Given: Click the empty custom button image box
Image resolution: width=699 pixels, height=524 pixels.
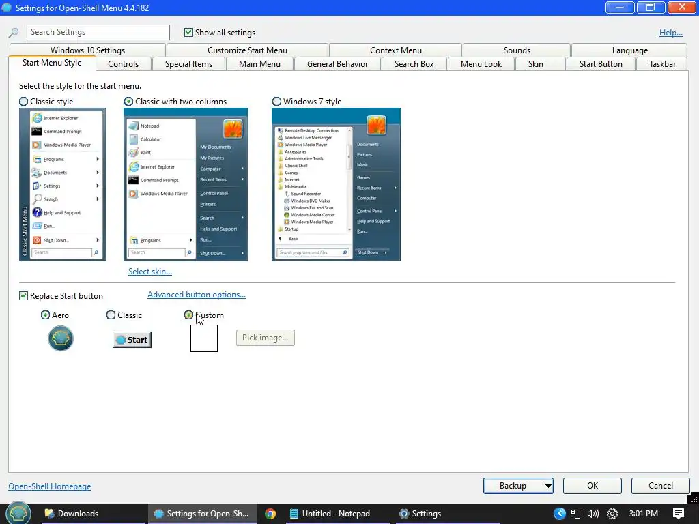Looking at the screenshot, I should 204,338.
